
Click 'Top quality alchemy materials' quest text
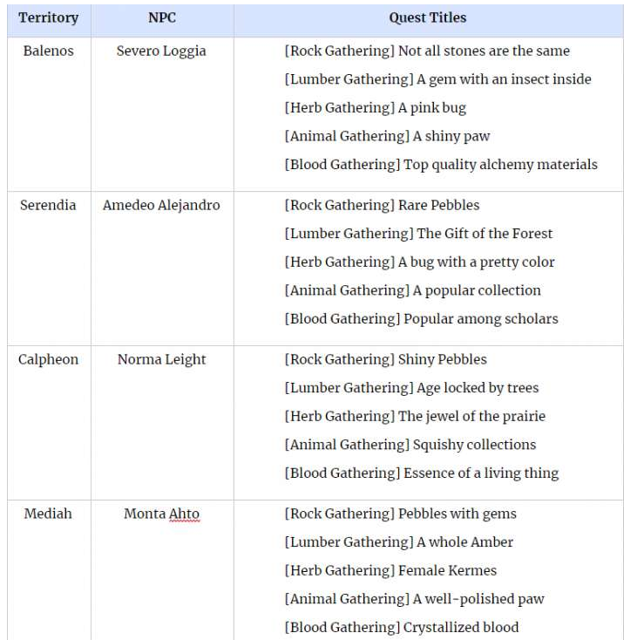[500, 165]
